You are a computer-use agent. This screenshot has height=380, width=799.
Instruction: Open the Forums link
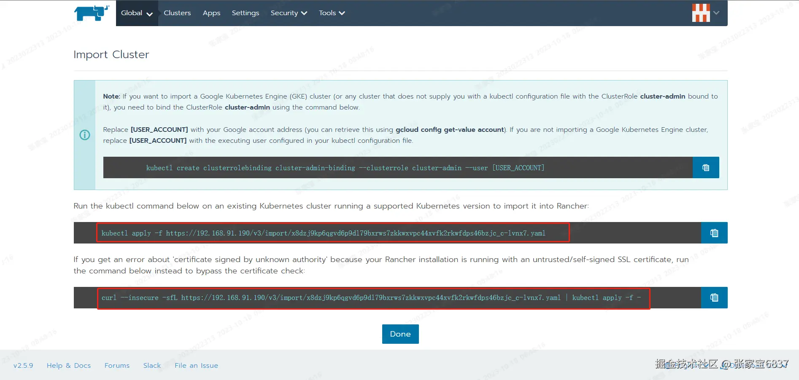point(117,366)
